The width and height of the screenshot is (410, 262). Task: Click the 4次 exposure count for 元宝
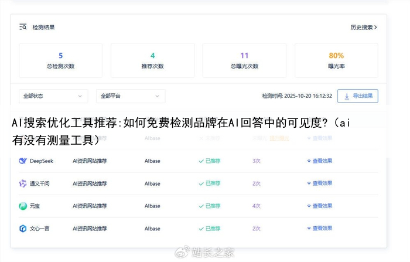coord(256,206)
